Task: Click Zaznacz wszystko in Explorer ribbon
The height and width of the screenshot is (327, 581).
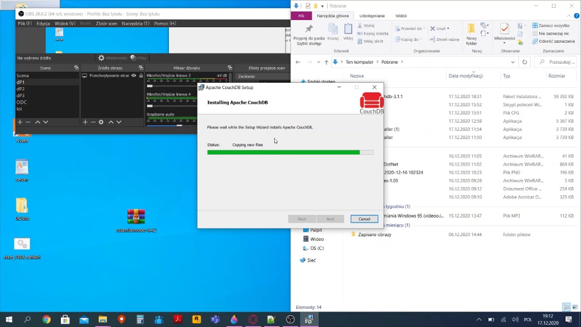Action: pyautogui.click(x=551, y=25)
